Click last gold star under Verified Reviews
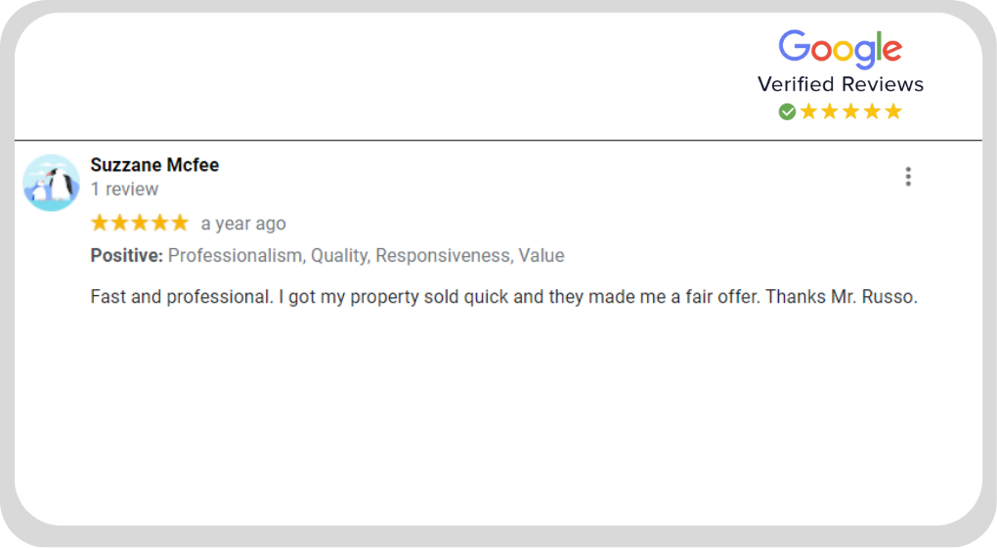This screenshot has width=997, height=548. click(893, 112)
